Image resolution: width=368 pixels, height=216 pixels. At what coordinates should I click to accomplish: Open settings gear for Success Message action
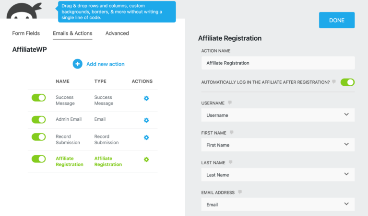point(146,98)
